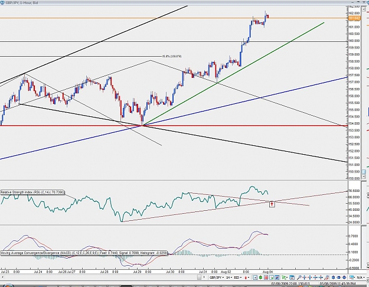Click the second blue chart-shift icon

339,278
